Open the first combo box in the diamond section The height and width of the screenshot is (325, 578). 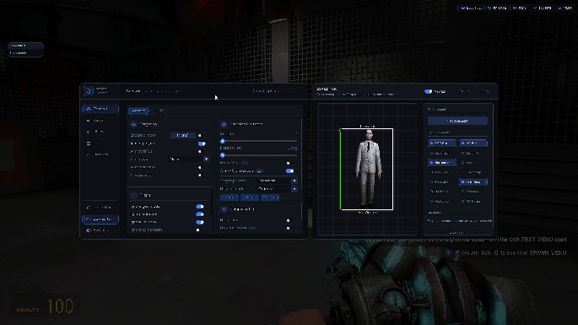pos(277,181)
